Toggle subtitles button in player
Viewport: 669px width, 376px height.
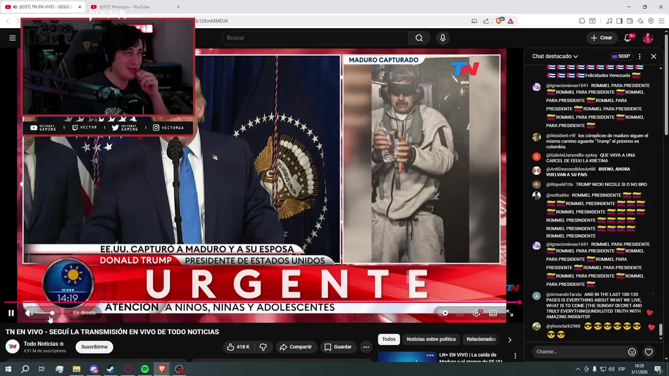coord(459,313)
